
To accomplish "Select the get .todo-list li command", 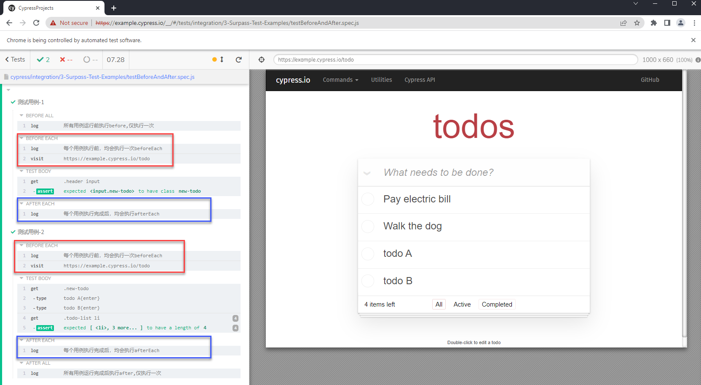I will (x=129, y=318).
